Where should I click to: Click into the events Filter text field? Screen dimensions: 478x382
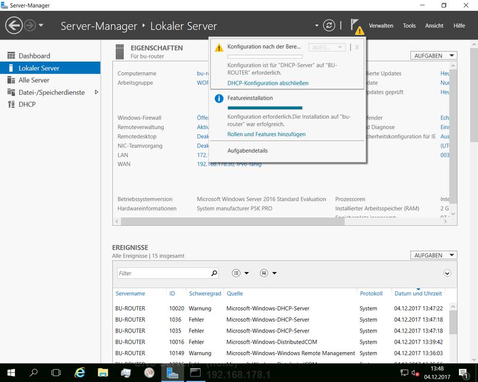tap(163, 273)
